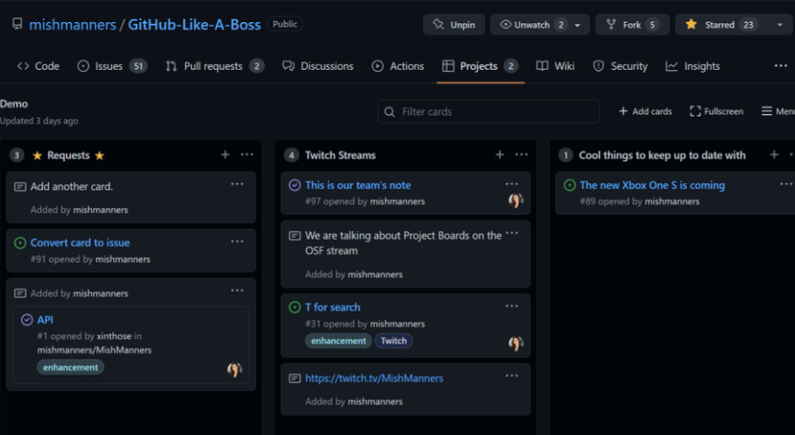Viewport: 795px width, 435px height.
Task: Open 'The new Xbox One S is coming' issue
Action: [x=653, y=185]
